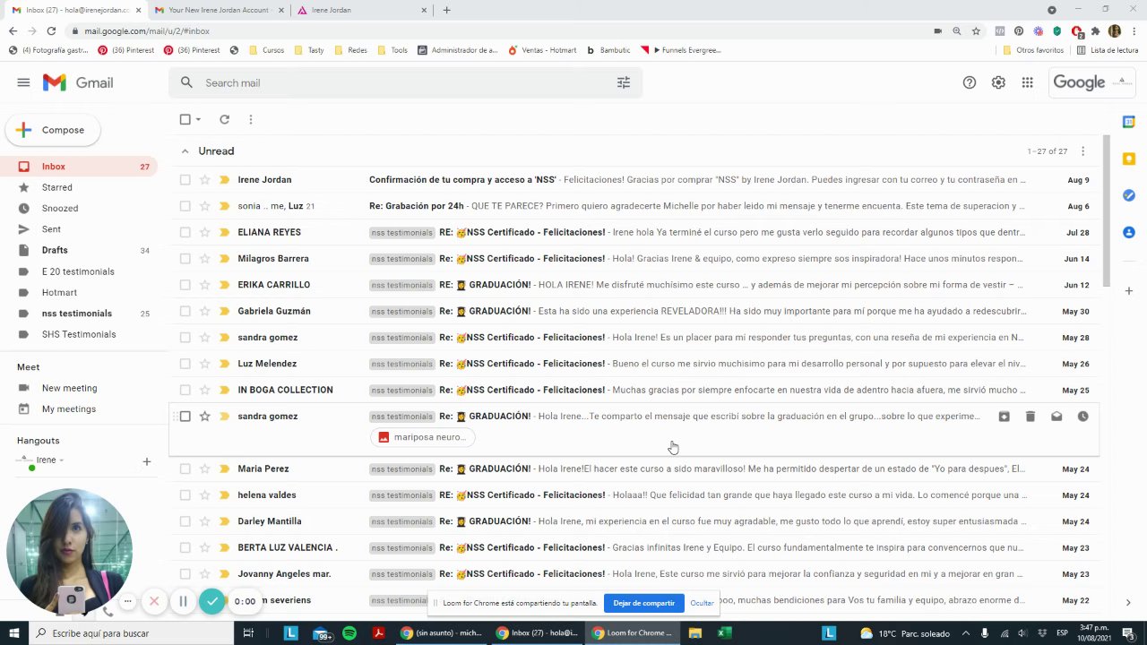
Task: Click Dejar de compartir button
Action: point(643,603)
